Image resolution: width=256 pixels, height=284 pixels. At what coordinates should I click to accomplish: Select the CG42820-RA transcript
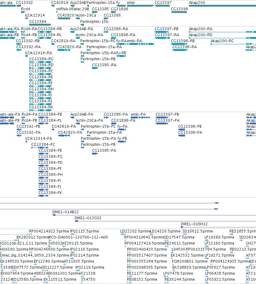[64, 50]
